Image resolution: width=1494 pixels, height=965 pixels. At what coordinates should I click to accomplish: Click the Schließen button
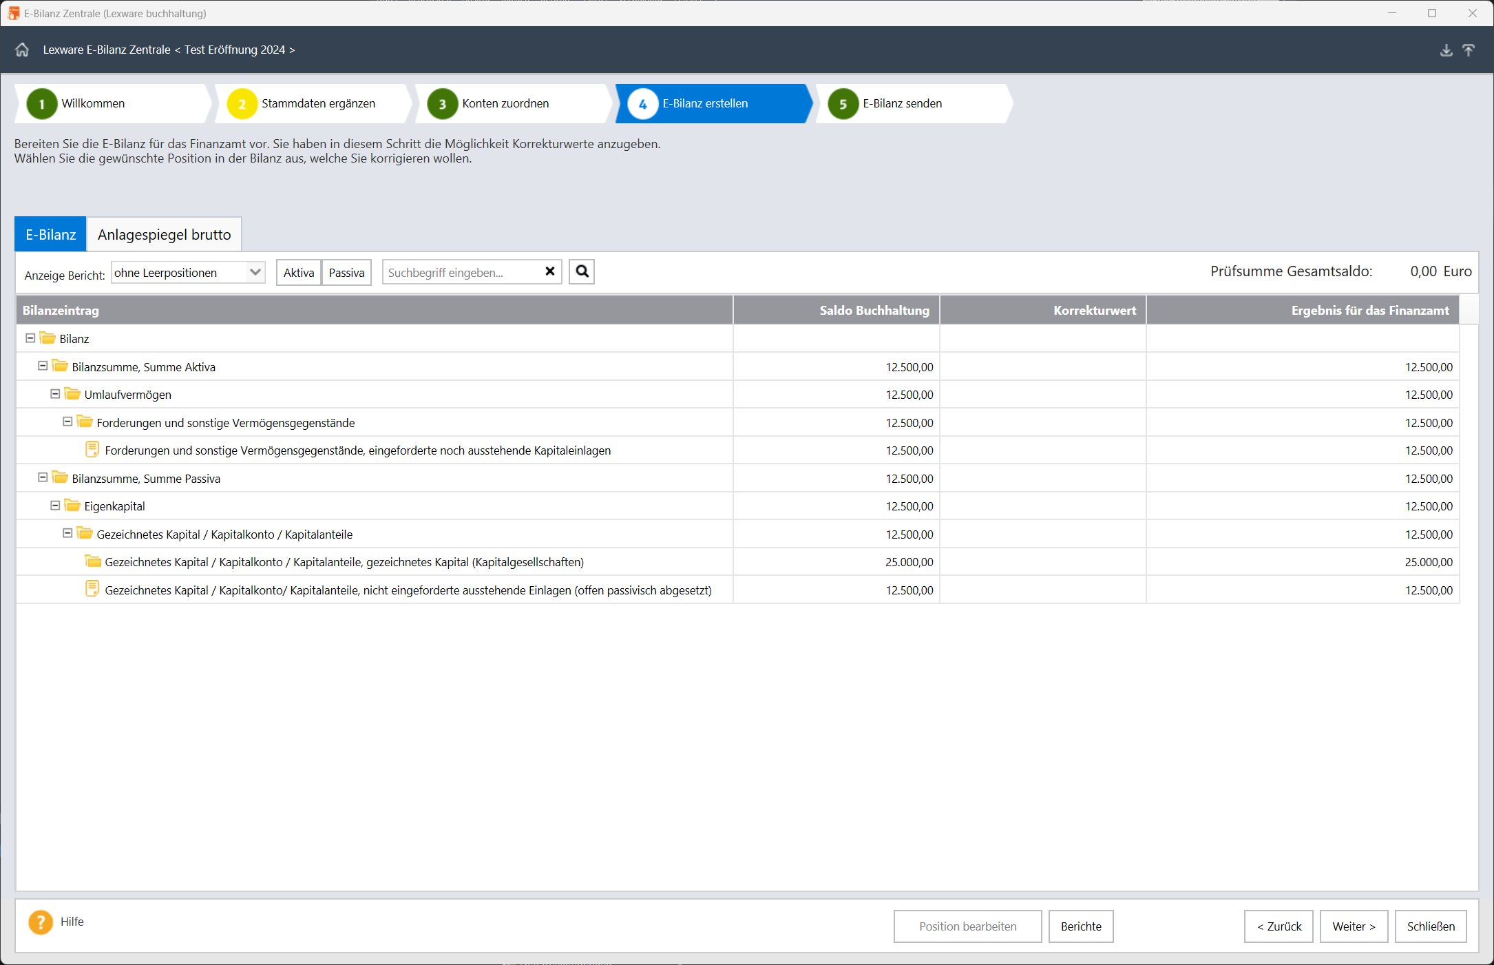point(1431,926)
